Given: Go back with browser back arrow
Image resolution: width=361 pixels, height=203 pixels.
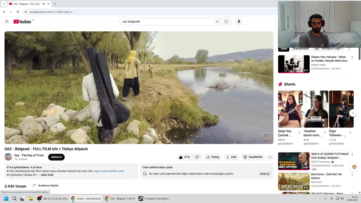Looking at the screenshot, I should (x=4, y=12).
